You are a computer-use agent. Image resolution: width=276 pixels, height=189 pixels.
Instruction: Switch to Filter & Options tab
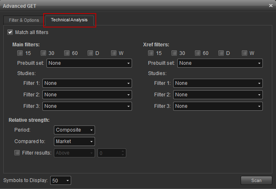click(24, 20)
